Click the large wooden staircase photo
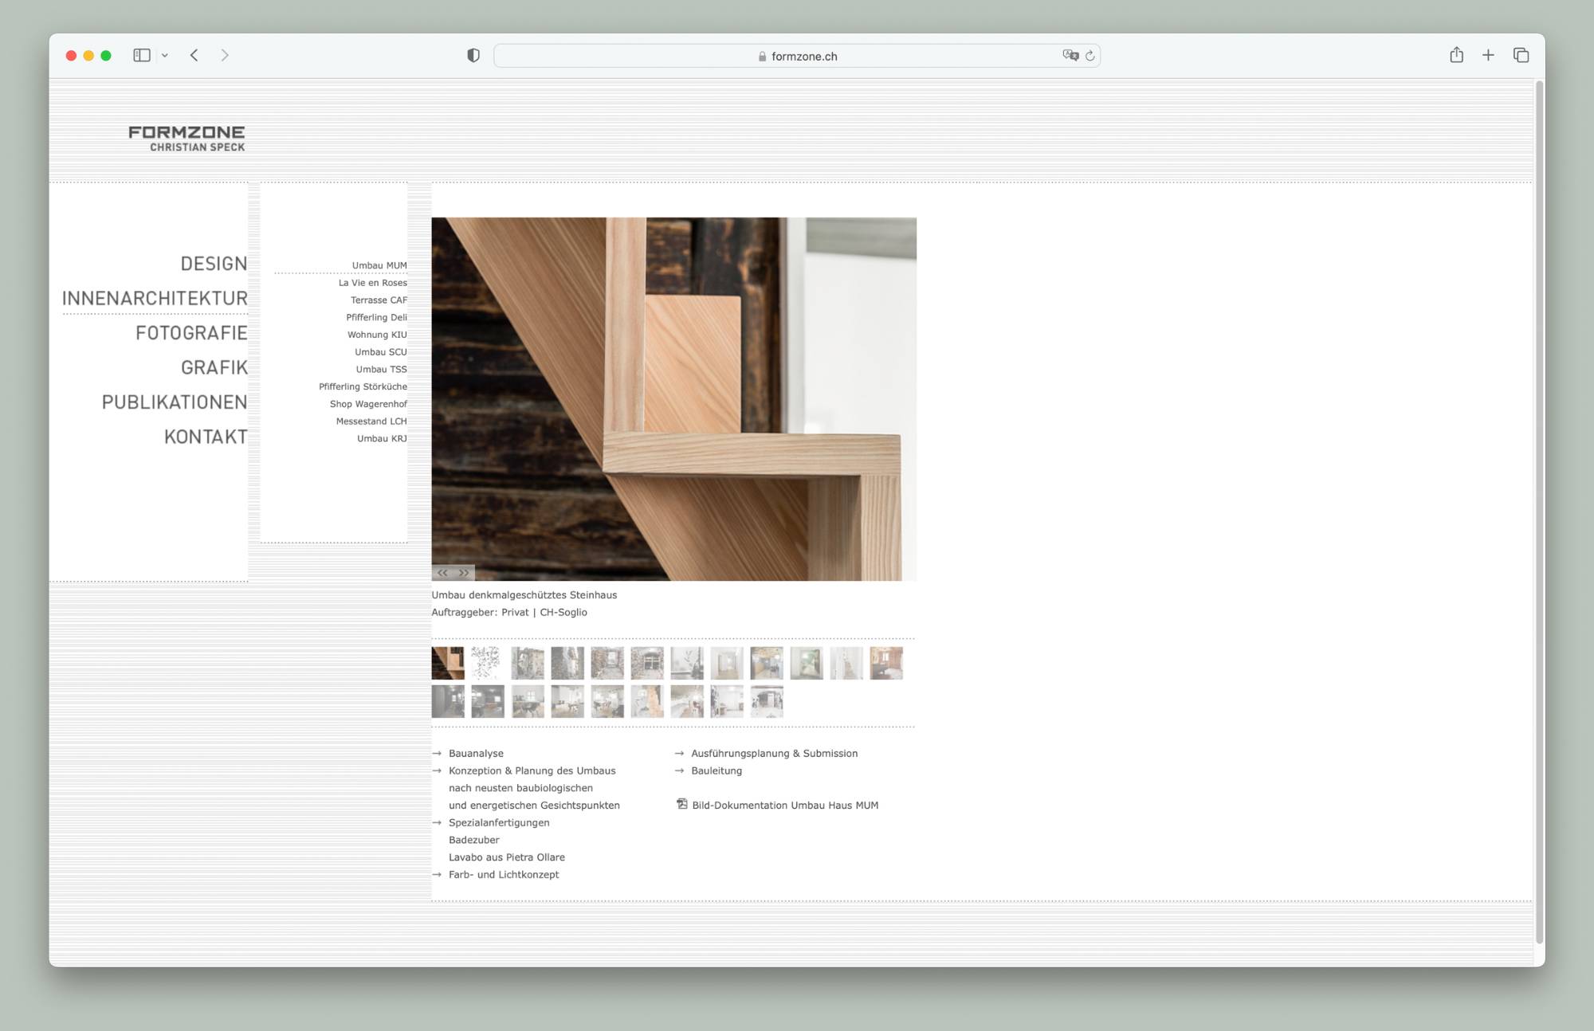The image size is (1594, 1031). tap(673, 398)
